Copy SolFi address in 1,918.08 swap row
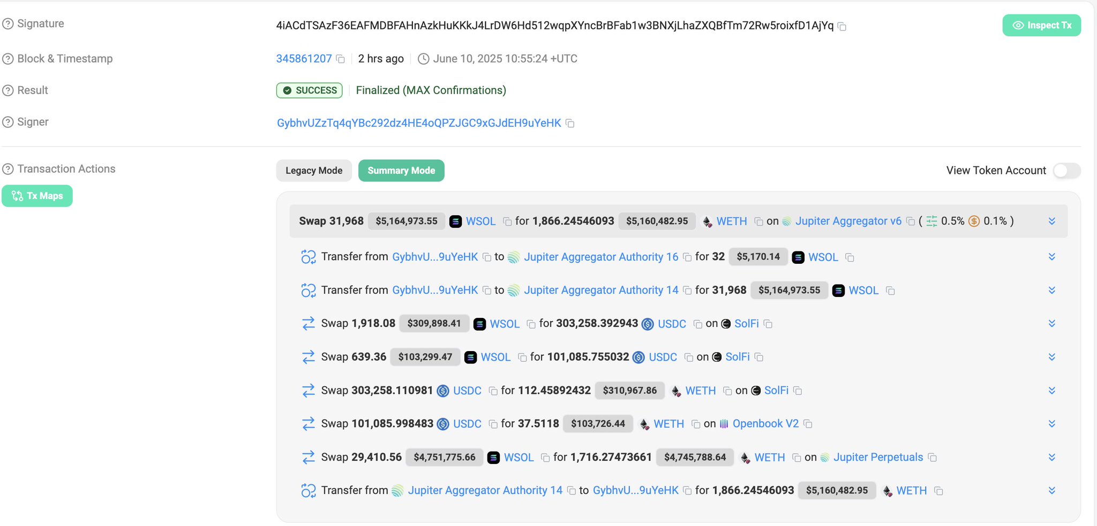 pyautogui.click(x=768, y=324)
